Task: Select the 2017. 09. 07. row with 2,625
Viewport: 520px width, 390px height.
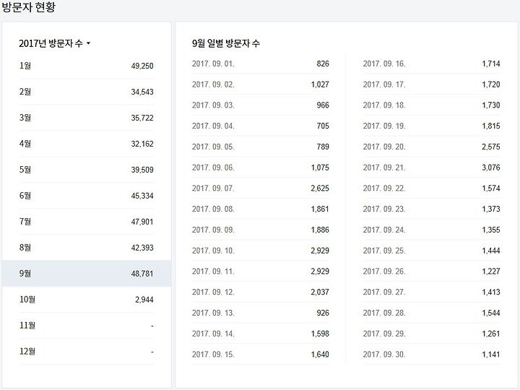Action: pos(261,188)
